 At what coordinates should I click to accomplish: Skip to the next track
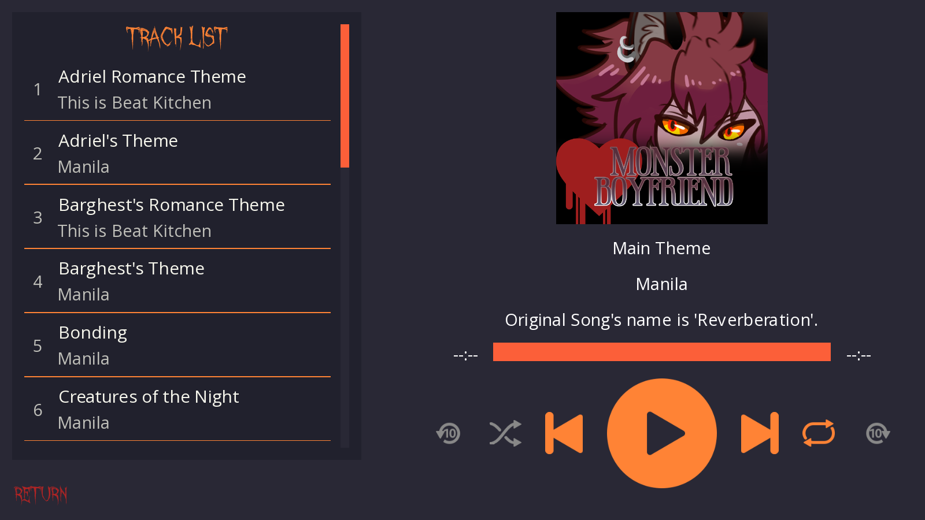pos(760,433)
